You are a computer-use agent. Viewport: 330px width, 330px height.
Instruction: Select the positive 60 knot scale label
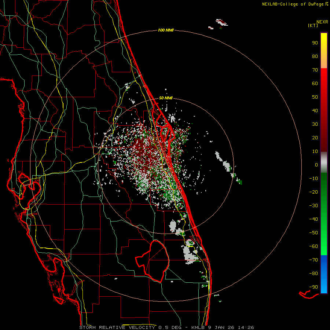pos(315,83)
